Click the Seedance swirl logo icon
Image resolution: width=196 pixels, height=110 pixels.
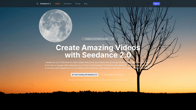(x=37, y=4)
